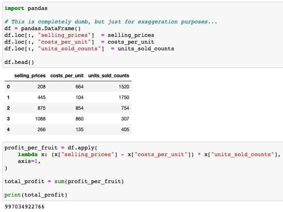
Task: Click the units sold value 307
Action: (125, 118)
